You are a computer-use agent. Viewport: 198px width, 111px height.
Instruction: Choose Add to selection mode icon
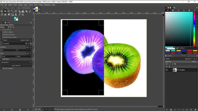8,27
